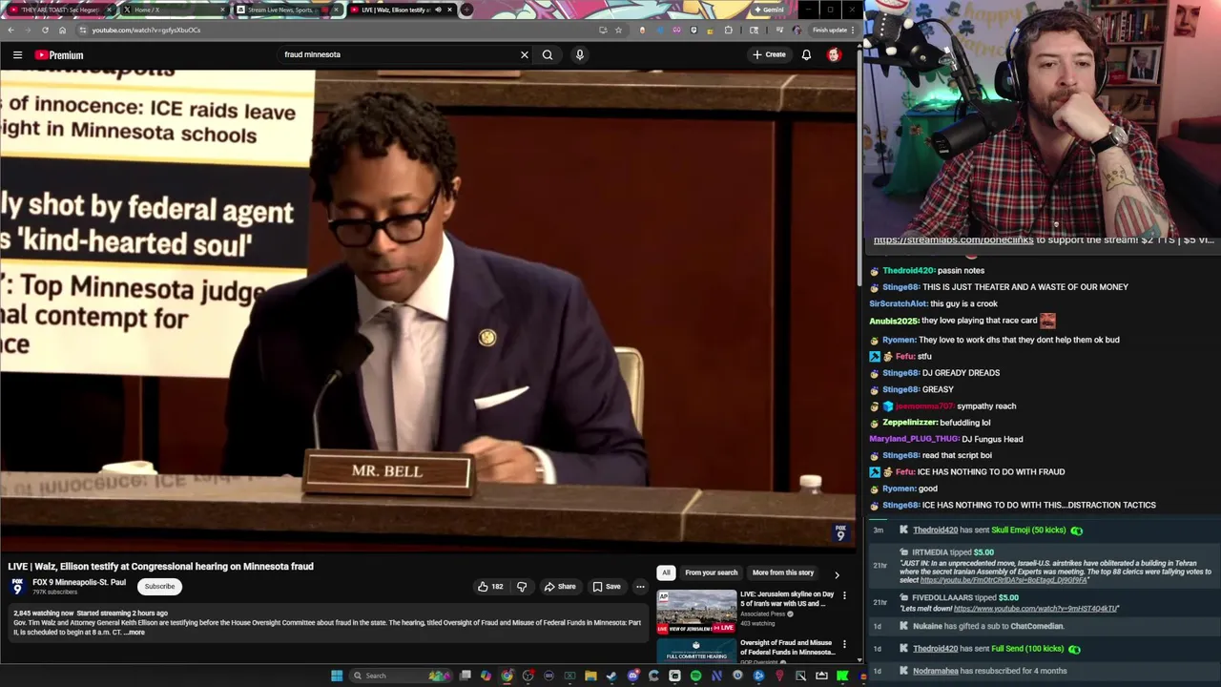This screenshot has width=1221, height=687.
Task: Open Jerusalem skyline live thumbnail
Action: (x=696, y=613)
